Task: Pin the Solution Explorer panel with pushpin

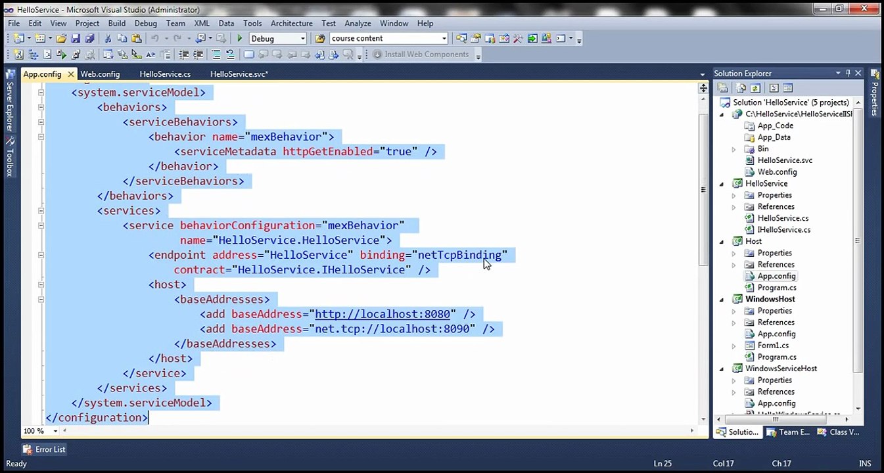Action: point(848,74)
